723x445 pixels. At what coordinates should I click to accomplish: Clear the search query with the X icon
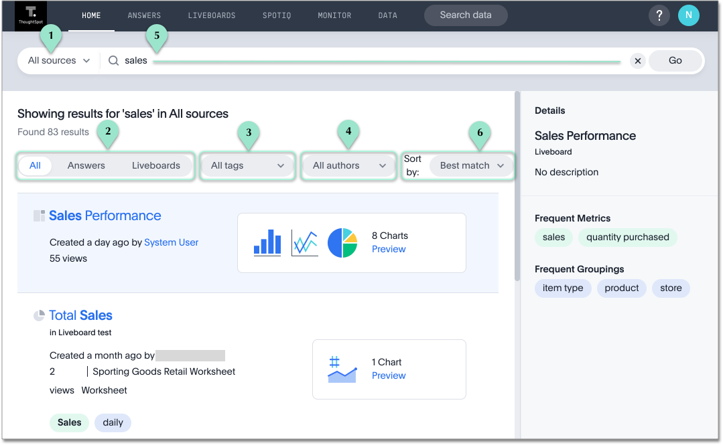point(637,60)
